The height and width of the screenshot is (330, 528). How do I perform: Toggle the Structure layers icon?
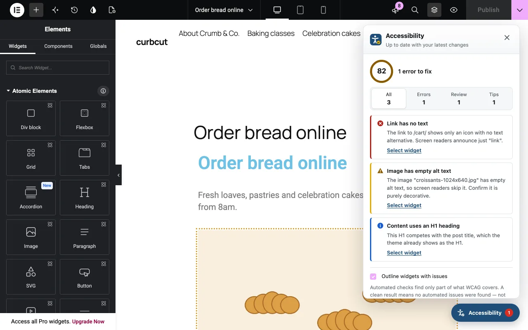tap(434, 10)
